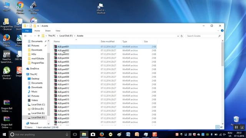Open the Home ribbon tab
The image size is (246, 138).
[37, 31]
